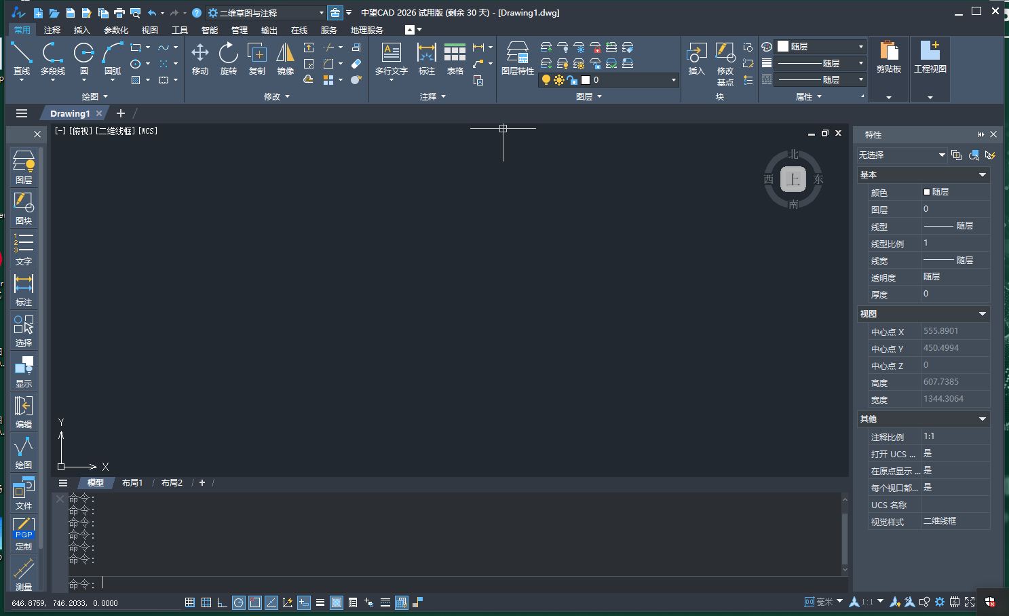
Task: Click the layer color swatch in layer dropdown
Action: (x=586, y=80)
